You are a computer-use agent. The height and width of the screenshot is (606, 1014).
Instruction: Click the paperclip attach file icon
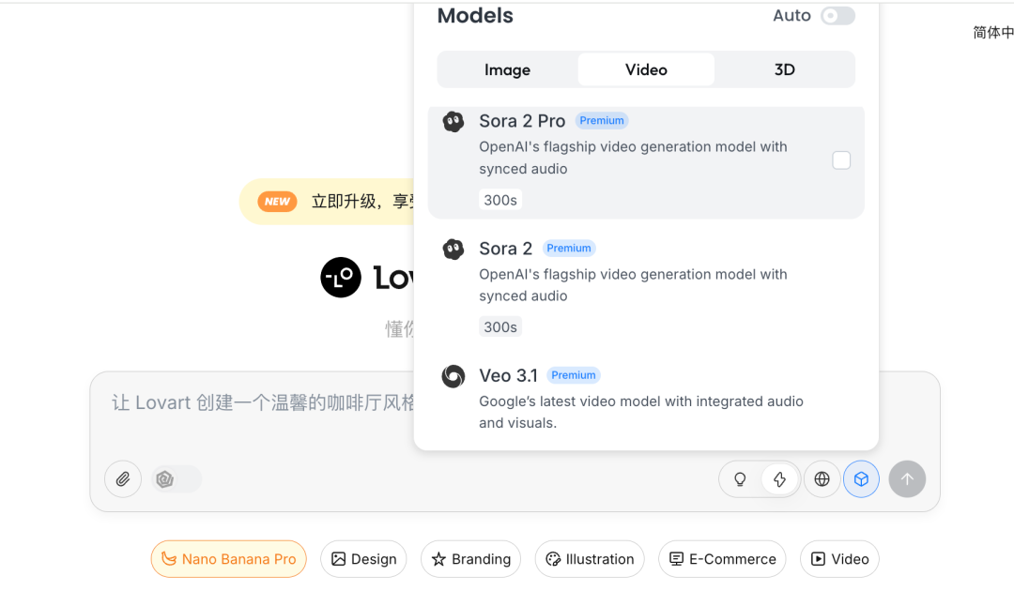coord(123,478)
